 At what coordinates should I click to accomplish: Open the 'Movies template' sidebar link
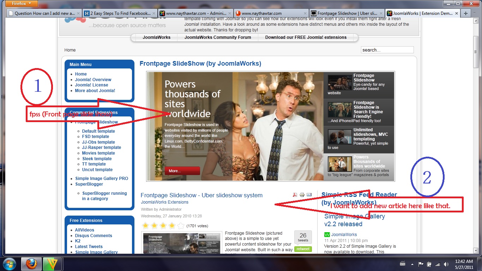[x=98, y=153]
